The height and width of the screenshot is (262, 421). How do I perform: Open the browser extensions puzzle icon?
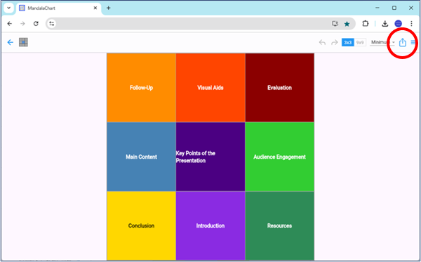pyautogui.click(x=365, y=24)
